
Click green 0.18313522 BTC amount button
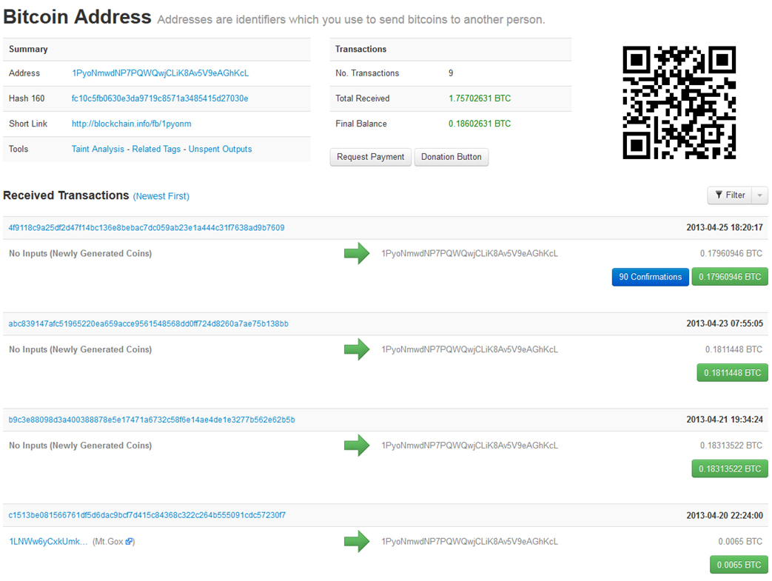point(730,469)
